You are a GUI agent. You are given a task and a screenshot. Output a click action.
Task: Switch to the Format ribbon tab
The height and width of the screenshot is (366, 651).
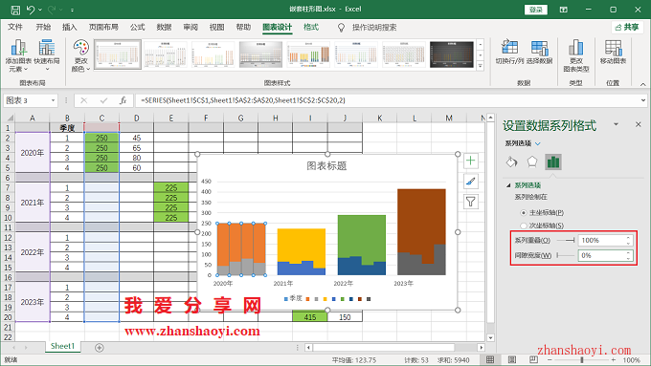[311, 28]
